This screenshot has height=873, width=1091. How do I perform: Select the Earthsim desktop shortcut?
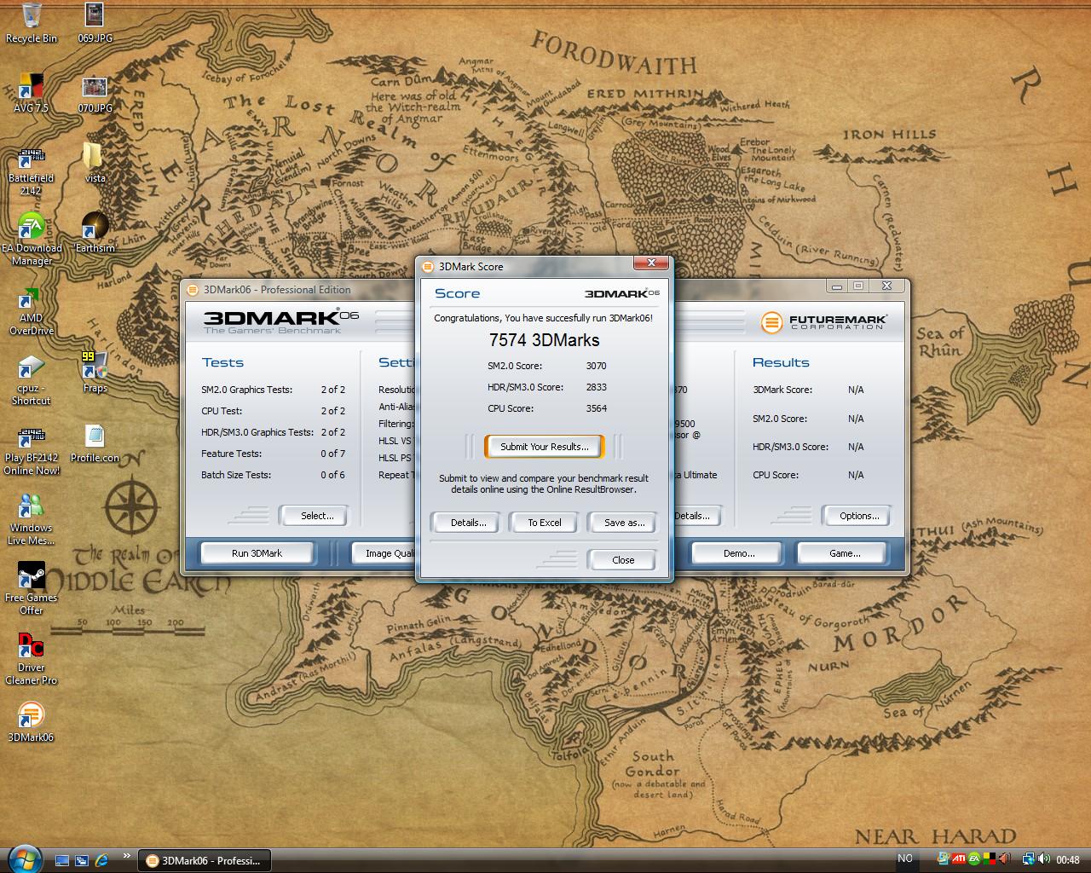tap(95, 233)
